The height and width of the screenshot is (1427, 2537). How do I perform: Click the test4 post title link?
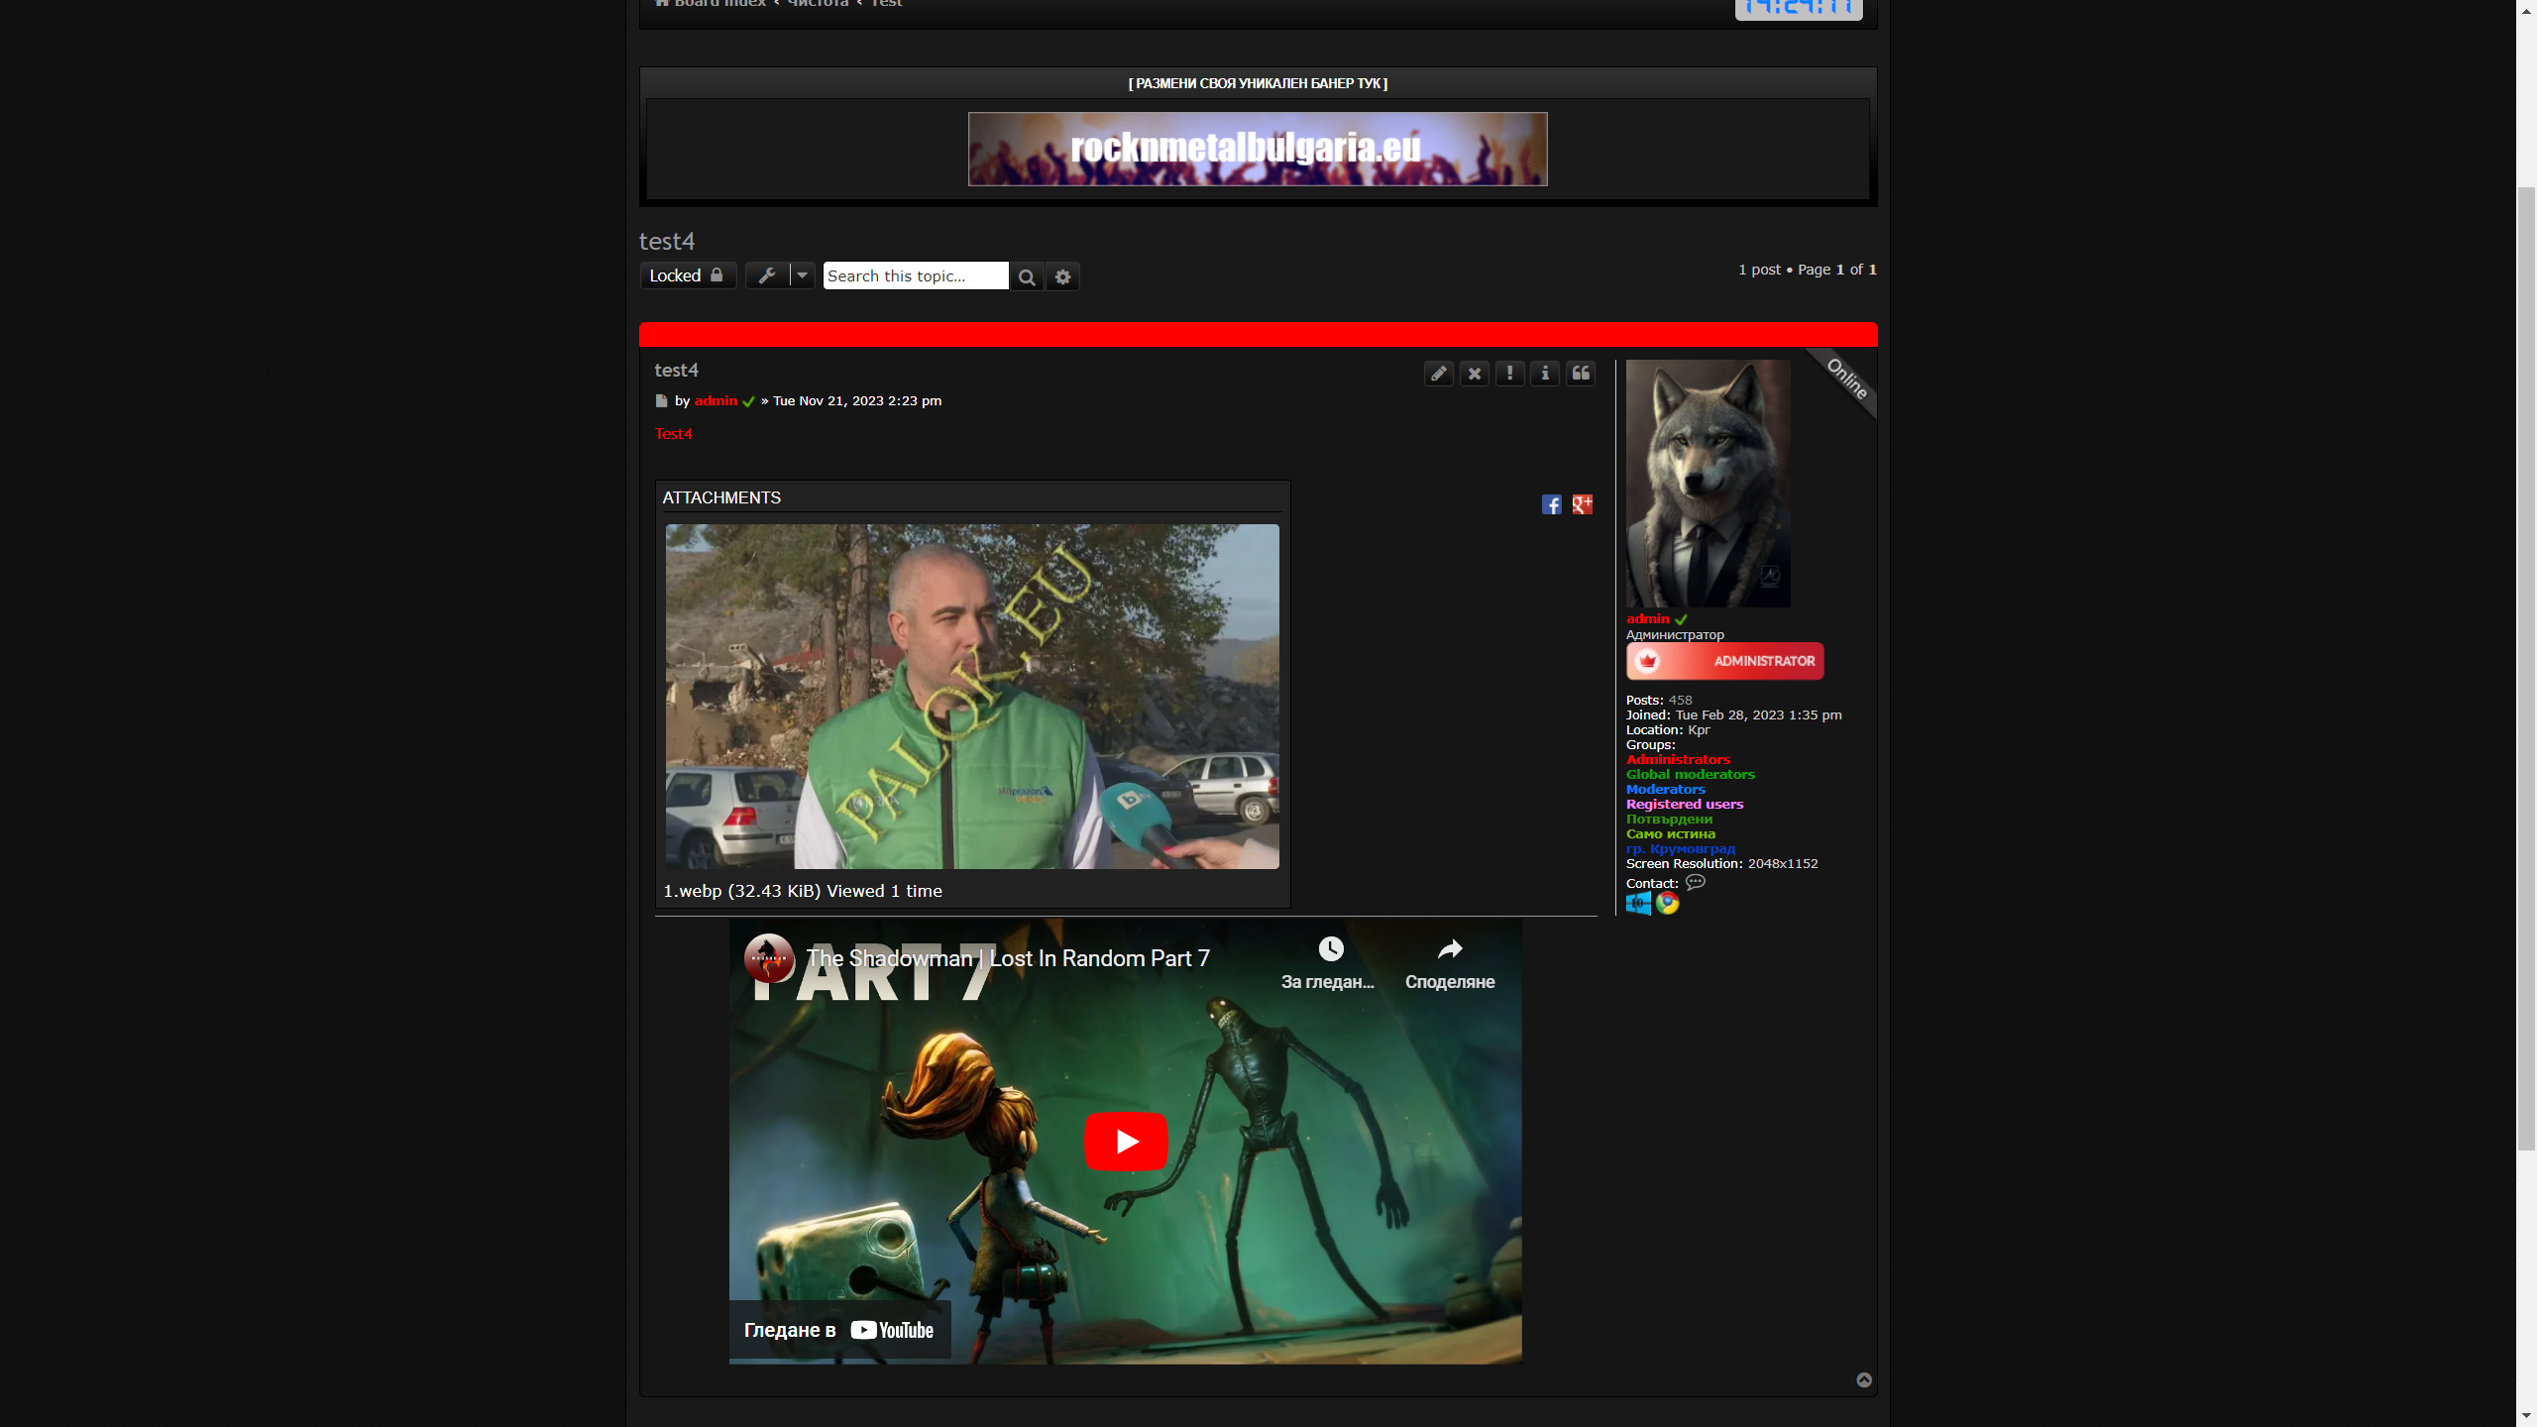pos(676,370)
